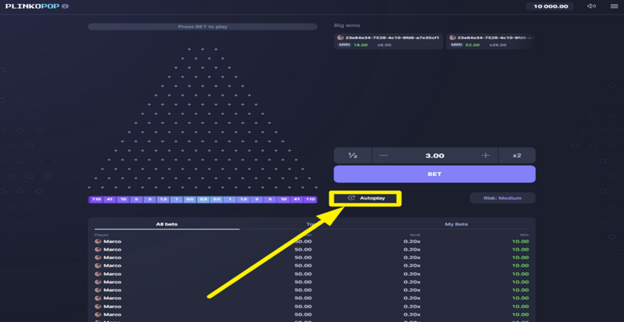Click the 10 000.00 balance display
The image size is (624, 322).
pyautogui.click(x=550, y=6)
